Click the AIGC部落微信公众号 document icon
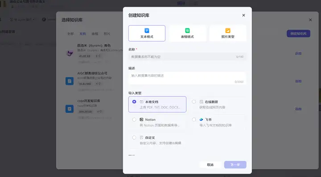 pyautogui.click(x=70, y=81)
